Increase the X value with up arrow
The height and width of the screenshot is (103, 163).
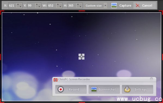(18, 4)
